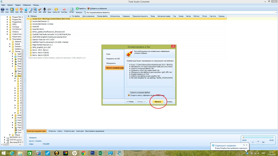Open the Перейти dropdown
Viewport: 278px width, 156px height.
(81, 8)
